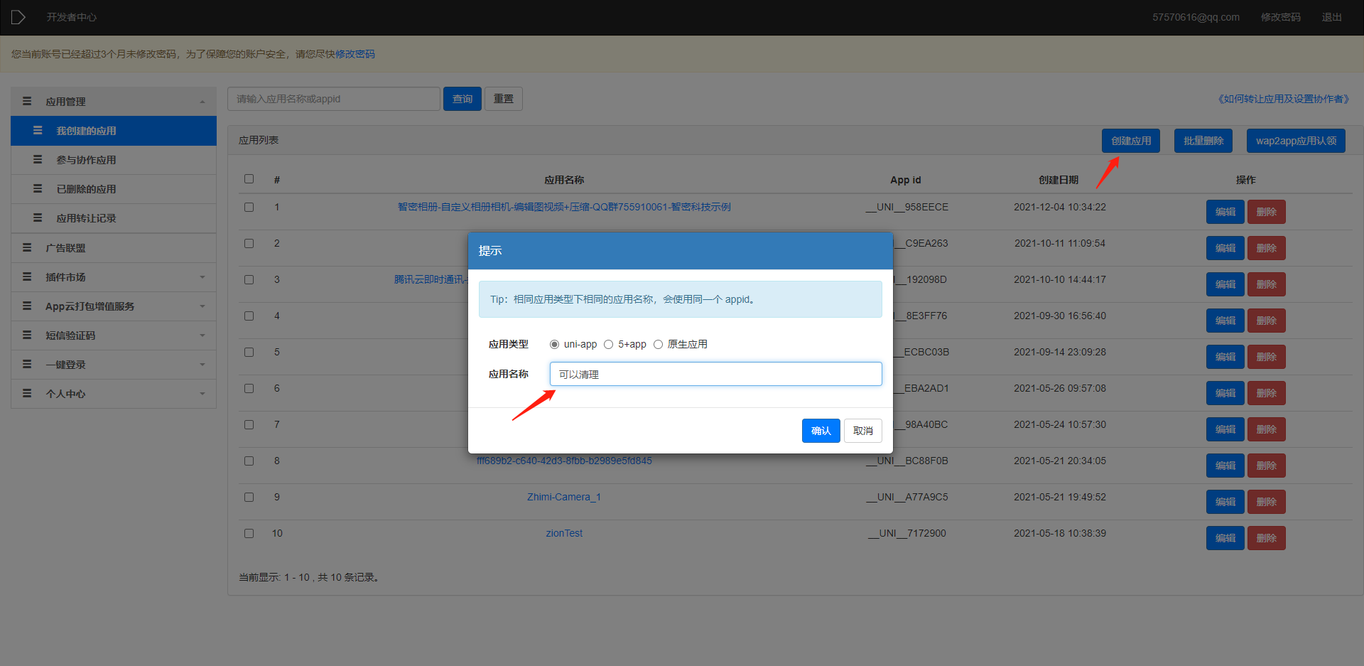Open 如何转让应用及设置协作者 help link

click(1283, 99)
